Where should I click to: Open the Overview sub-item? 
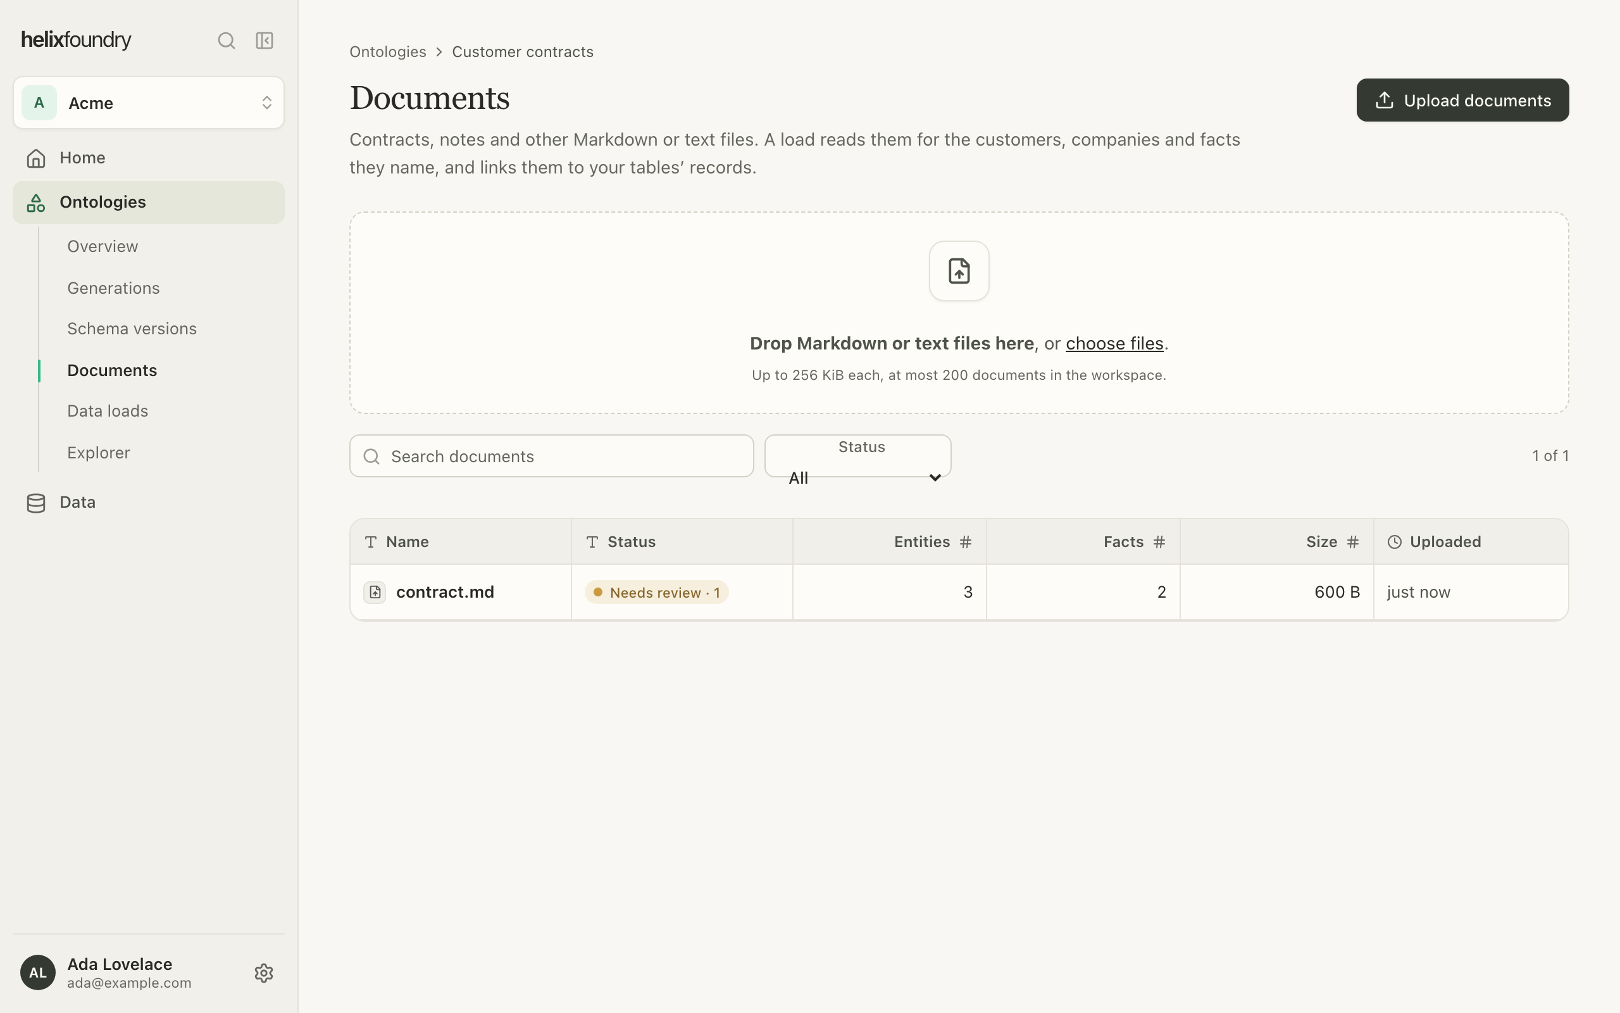pyautogui.click(x=103, y=246)
